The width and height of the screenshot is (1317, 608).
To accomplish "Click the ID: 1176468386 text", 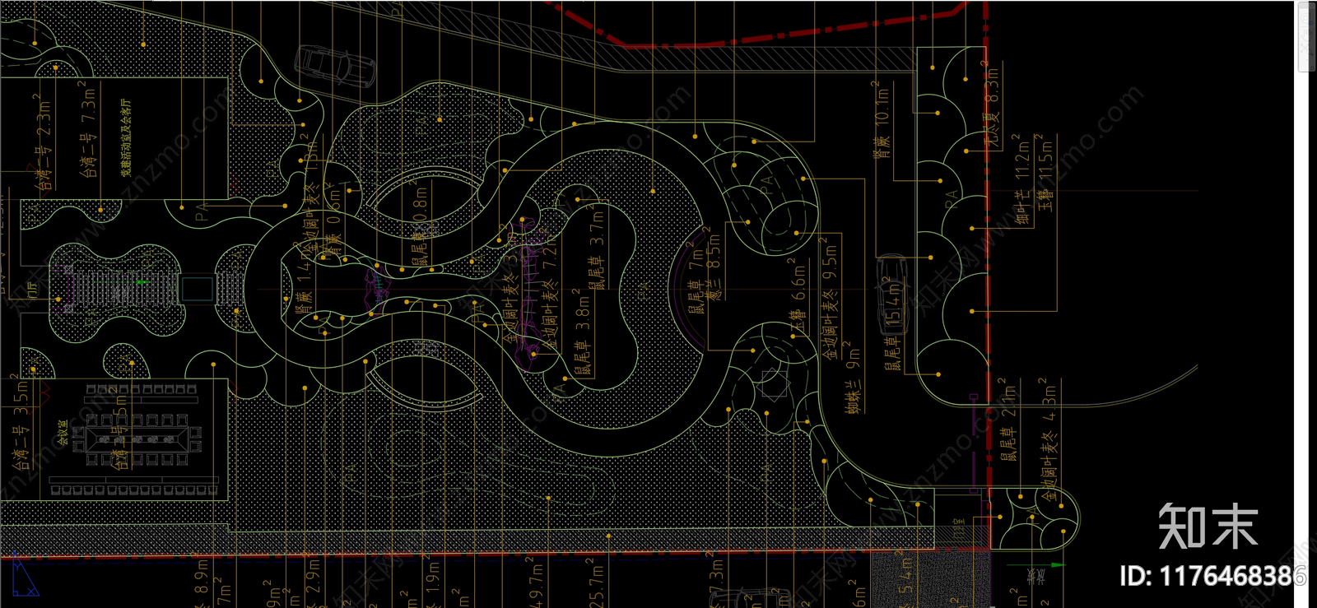I will [x=1212, y=576].
